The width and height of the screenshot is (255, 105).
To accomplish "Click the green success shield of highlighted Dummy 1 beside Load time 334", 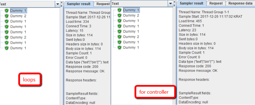I will 7,11.
